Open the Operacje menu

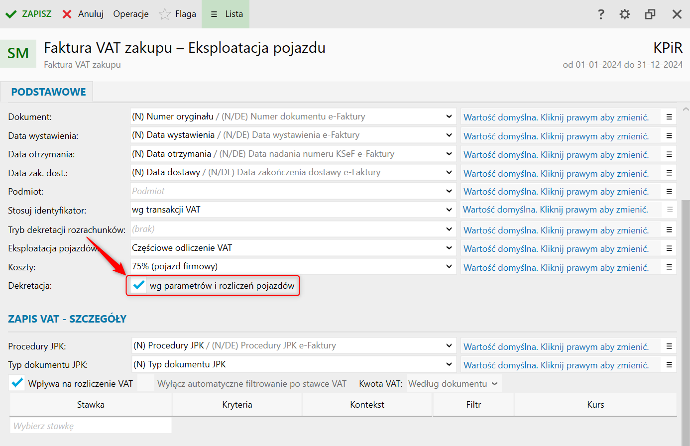pos(131,14)
